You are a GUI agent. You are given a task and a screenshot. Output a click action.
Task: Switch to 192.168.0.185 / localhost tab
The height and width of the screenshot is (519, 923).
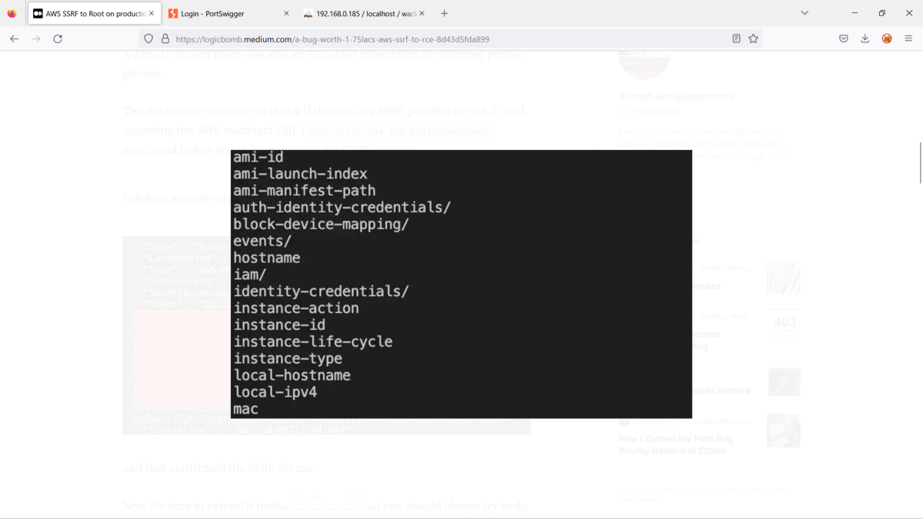click(x=364, y=13)
